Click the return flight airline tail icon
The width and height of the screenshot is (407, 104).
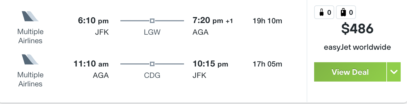click(30, 59)
